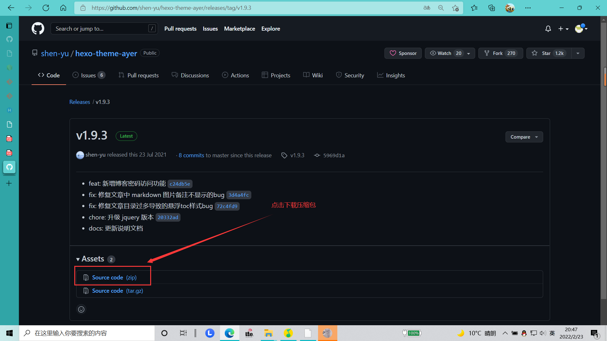Click Marketplace in top navigation

pos(240,29)
